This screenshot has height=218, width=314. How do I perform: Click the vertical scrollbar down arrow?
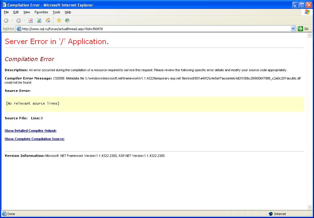310,207
